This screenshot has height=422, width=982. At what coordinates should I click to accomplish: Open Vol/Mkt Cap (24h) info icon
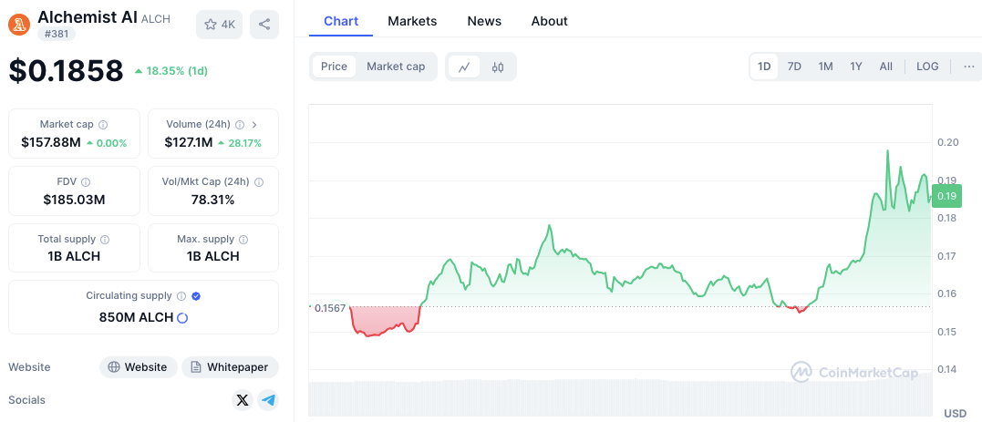click(x=259, y=182)
